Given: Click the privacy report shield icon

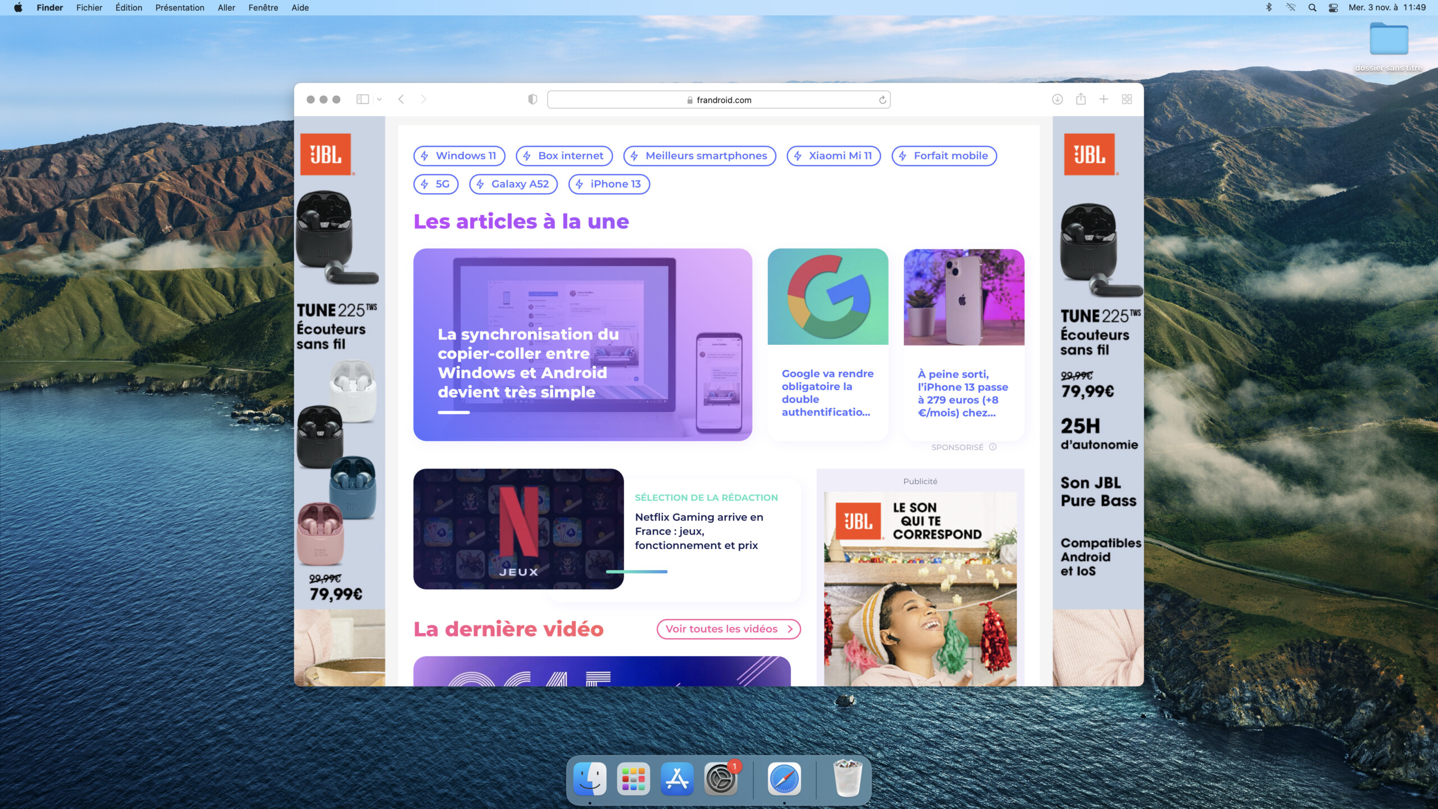Looking at the screenshot, I should coord(533,99).
